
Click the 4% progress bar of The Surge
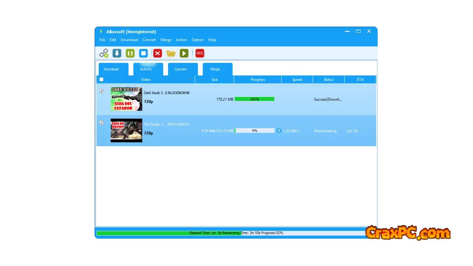(x=255, y=131)
